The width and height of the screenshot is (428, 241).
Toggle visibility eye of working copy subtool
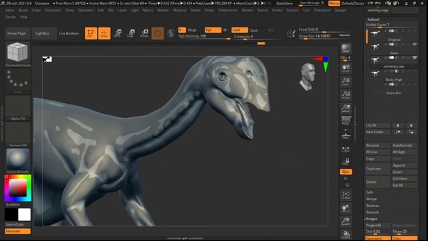[x=415, y=58]
